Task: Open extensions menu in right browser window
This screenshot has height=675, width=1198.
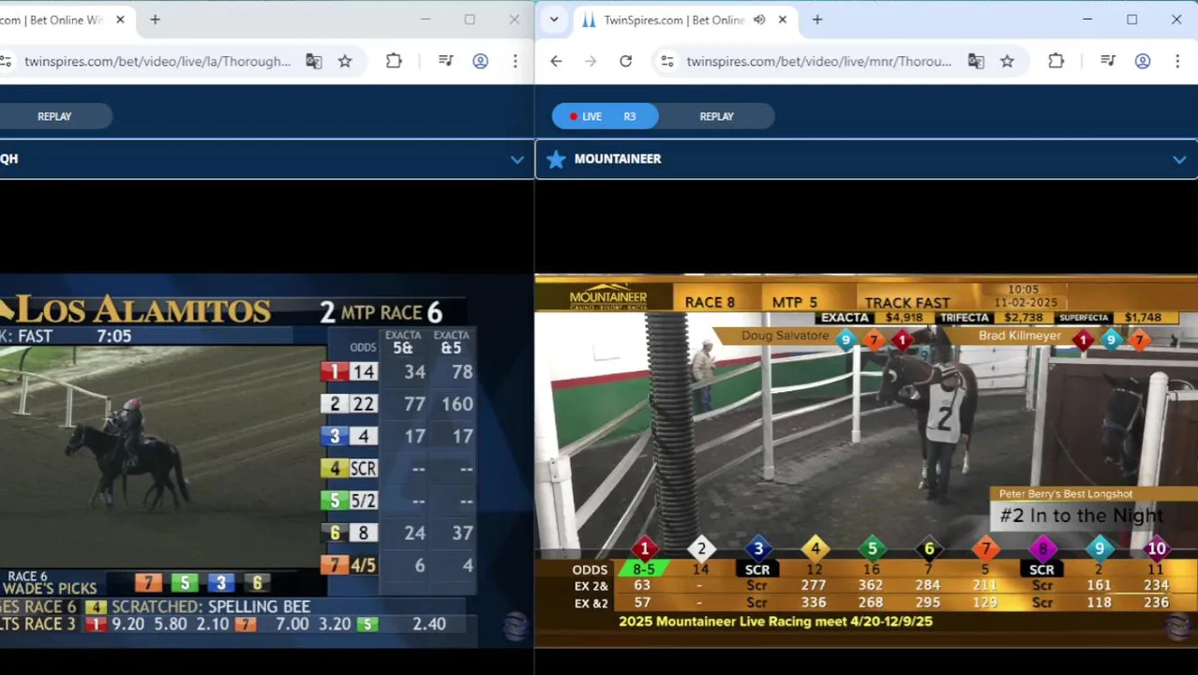Action: [1056, 61]
